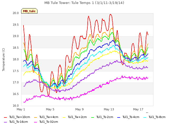169x127 pixels.
Task: Select the Tul1_Tw+4cm legend entry
Action: click(x=46, y=117)
